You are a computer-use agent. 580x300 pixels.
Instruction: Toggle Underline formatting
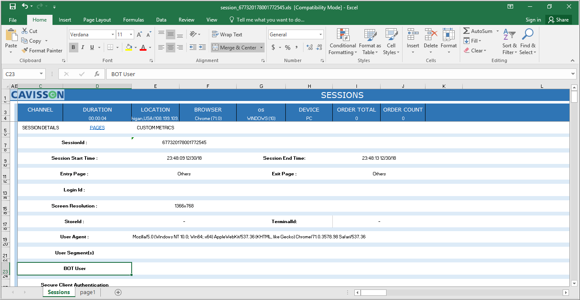click(92, 48)
